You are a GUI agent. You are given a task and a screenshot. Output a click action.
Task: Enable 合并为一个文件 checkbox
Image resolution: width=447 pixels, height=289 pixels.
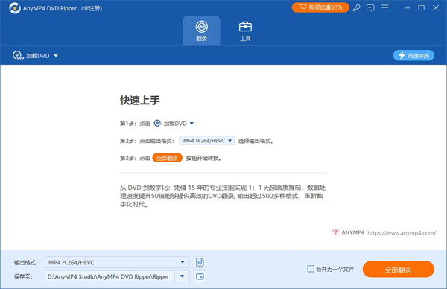coord(311,269)
